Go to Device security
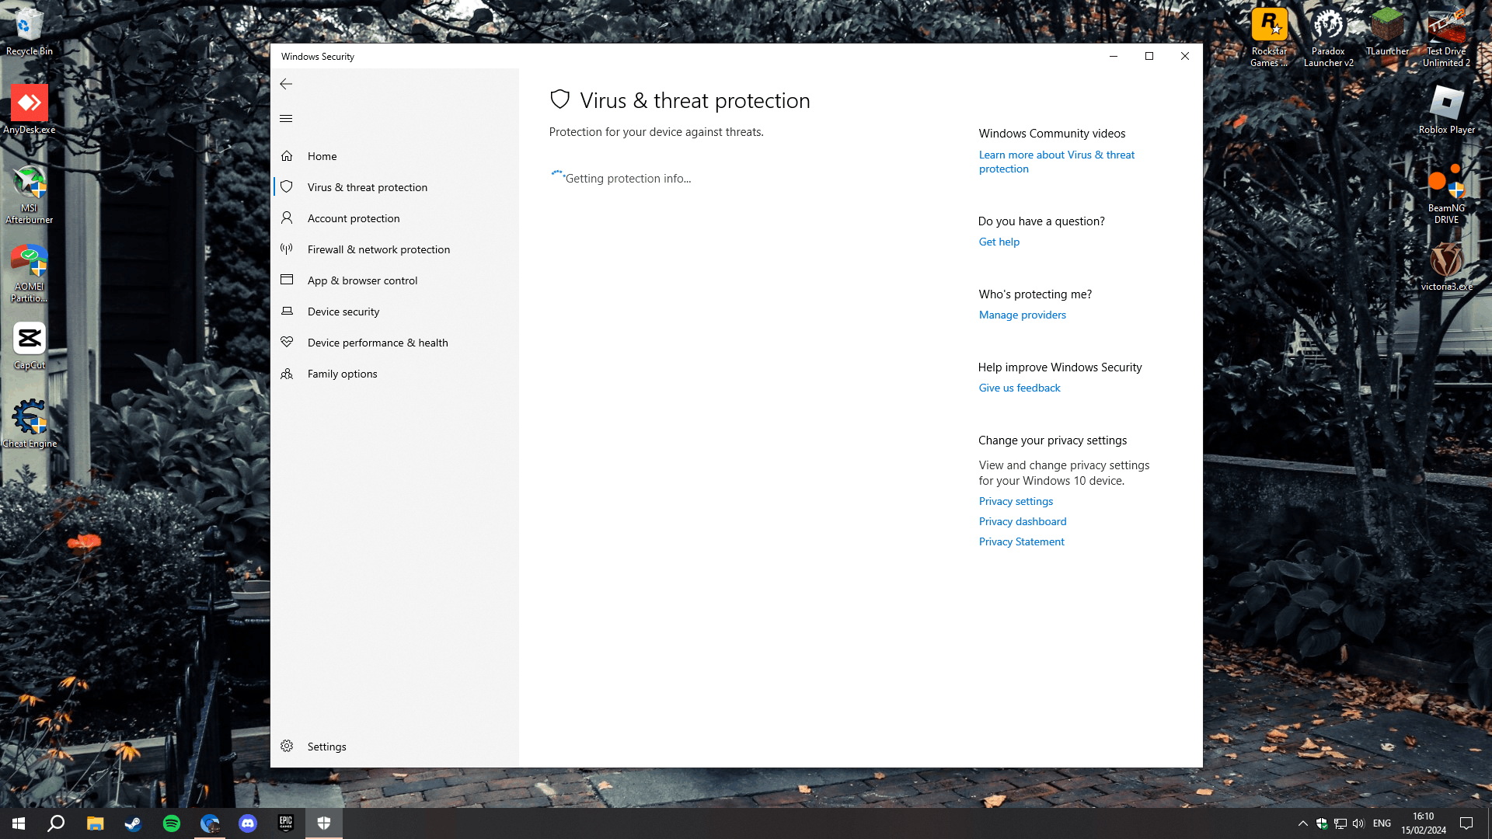 click(x=396, y=312)
